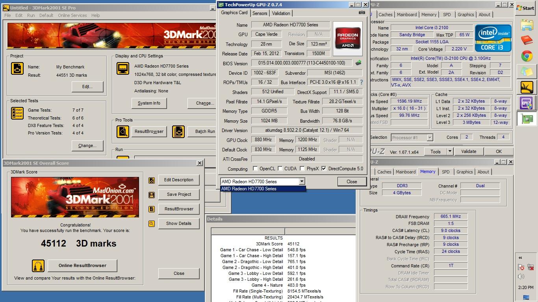The width and height of the screenshot is (538, 302).
Task: Click the Validate button in CPU-Z
Action: coord(469,151)
